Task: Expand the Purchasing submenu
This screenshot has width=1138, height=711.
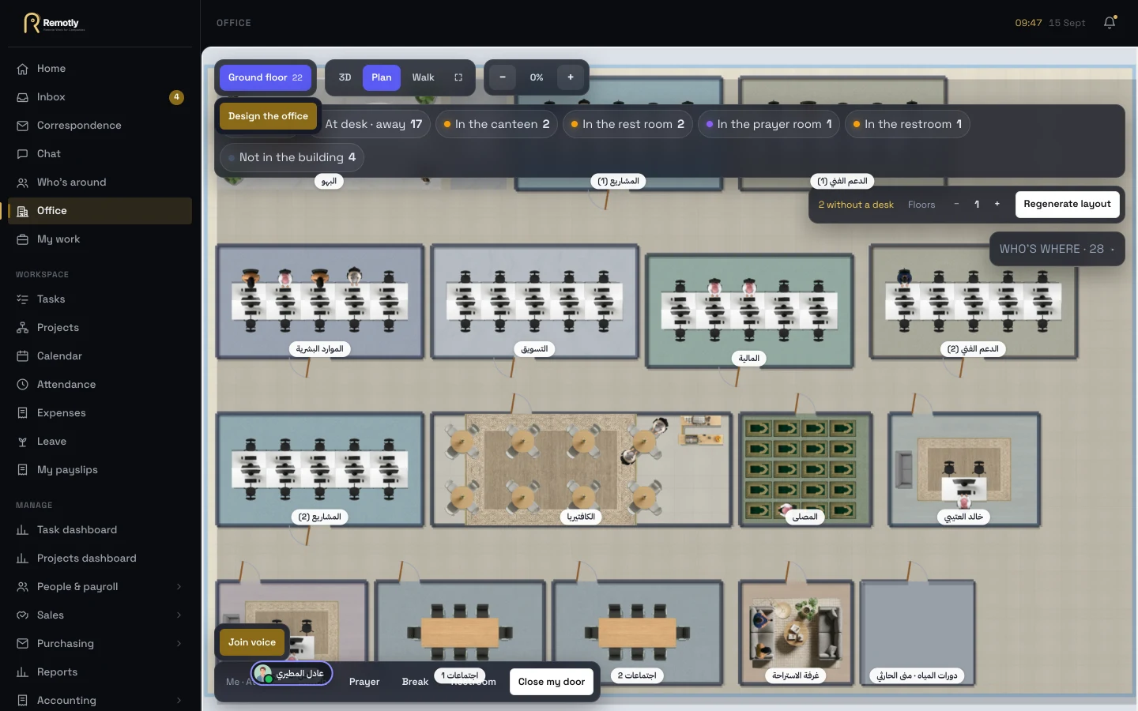Action: click(x=179, y=644)
